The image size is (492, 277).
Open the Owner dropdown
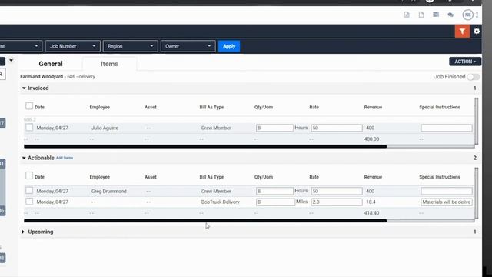click(188, 46)
